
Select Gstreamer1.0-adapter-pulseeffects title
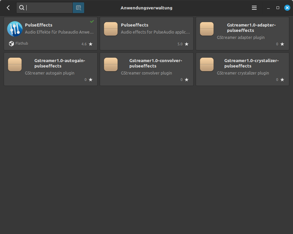pyautogui.click(x=251, y=28)
